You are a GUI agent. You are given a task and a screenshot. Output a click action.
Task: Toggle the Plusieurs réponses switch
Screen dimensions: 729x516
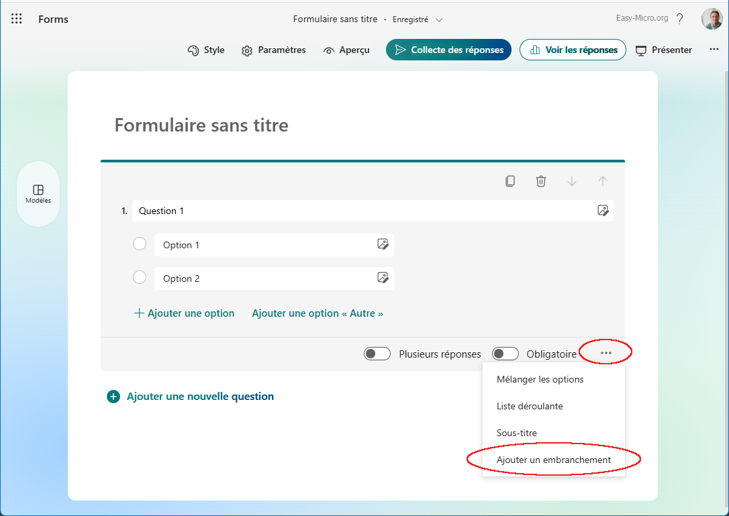[x=377, y=354]
